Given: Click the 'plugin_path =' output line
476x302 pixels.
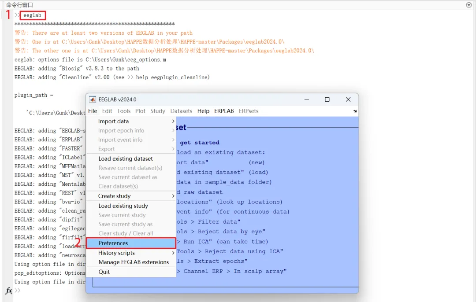Looking at the screenshot, I should pos(33,95).
